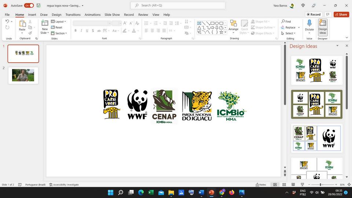Open the Comments pane icon
This screenshot has height=198, width=352.
[328, 14]
